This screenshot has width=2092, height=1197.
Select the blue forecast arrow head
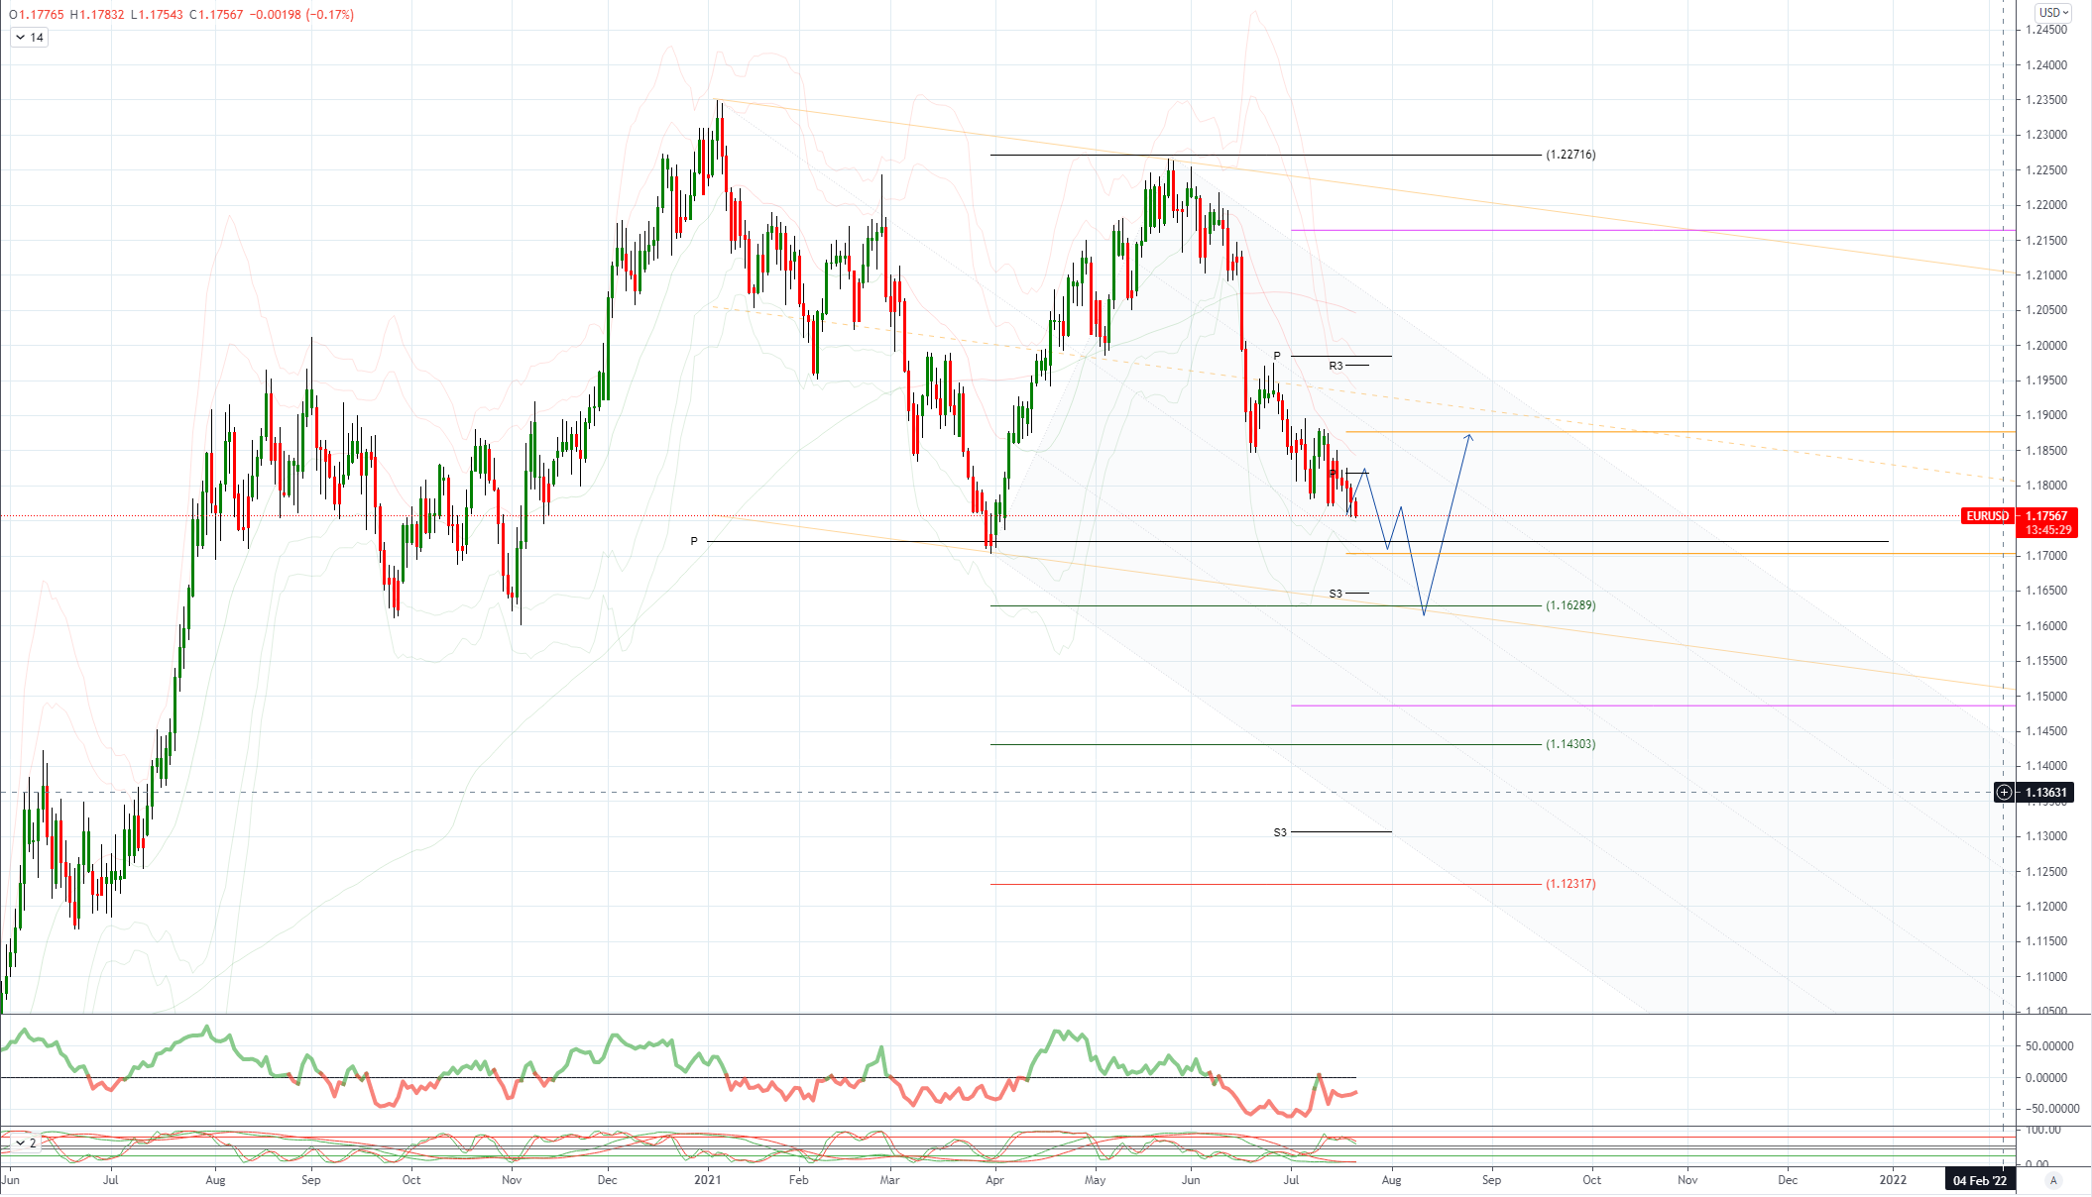1469,437
